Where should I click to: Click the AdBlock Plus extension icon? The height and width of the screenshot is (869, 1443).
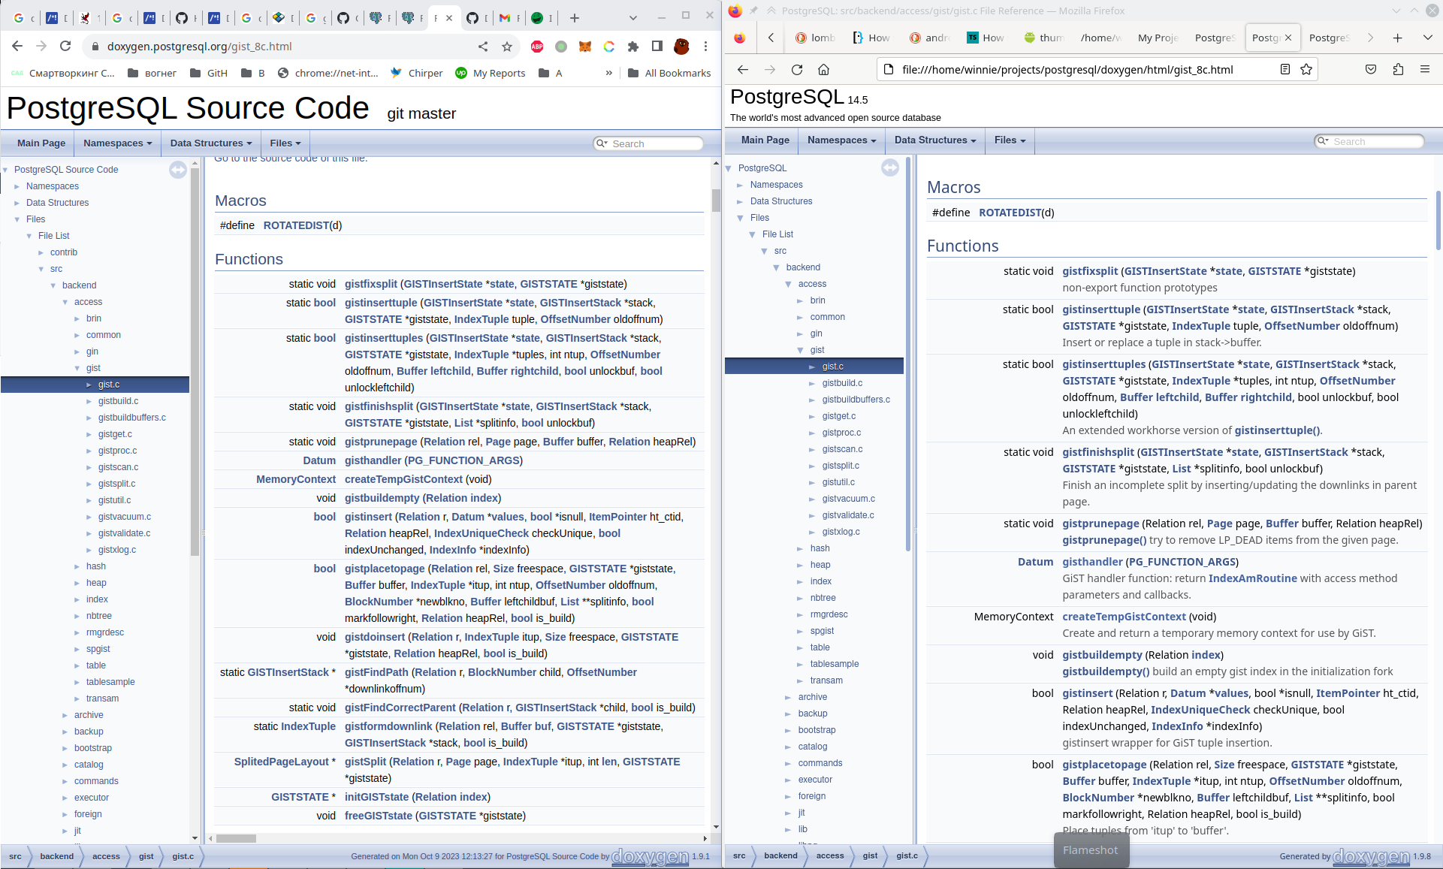pos(537,47)
